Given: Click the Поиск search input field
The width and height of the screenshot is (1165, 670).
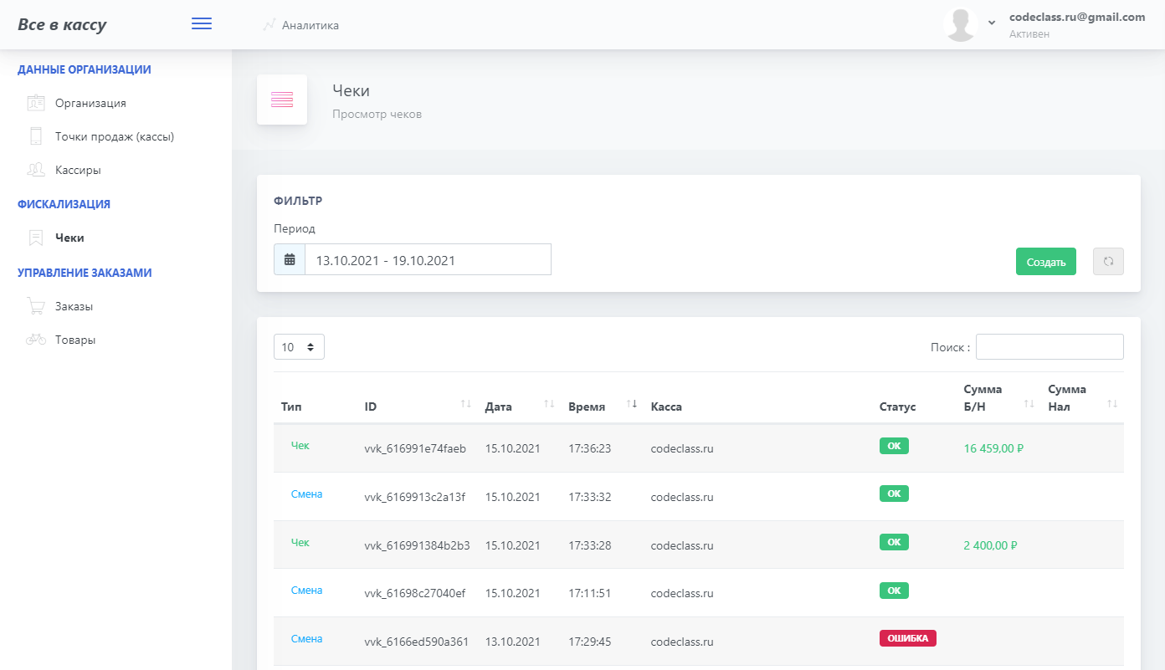Looking at the screenshot, I should point(1050,347).
